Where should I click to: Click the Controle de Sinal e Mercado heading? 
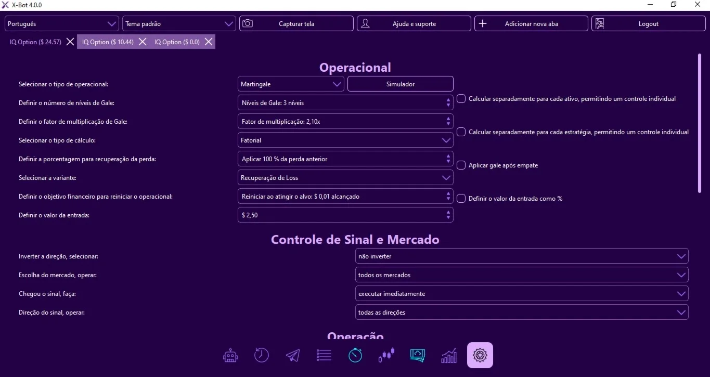pyautogui.click(x=355, y=240)
